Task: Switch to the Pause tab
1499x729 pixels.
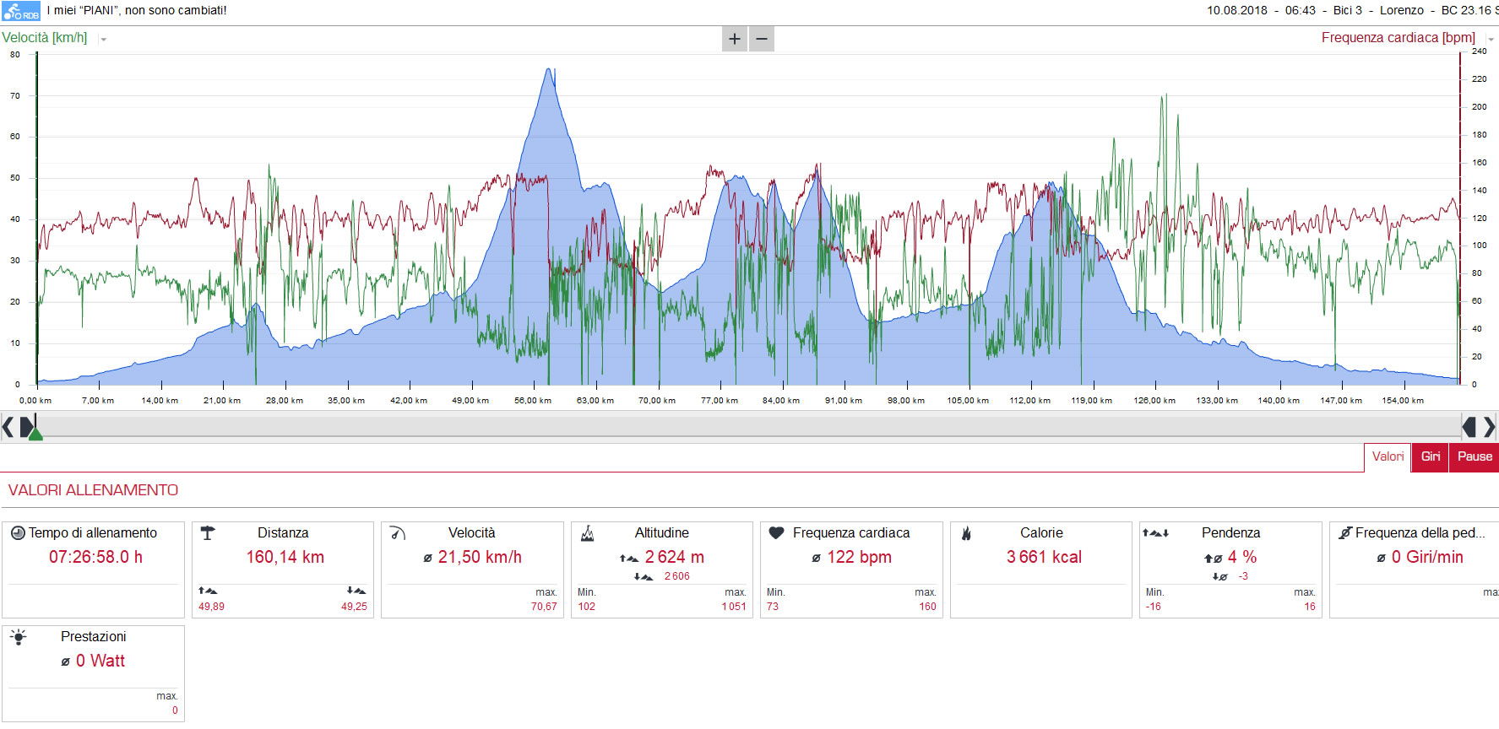Action: click(x=1475, y=457)
